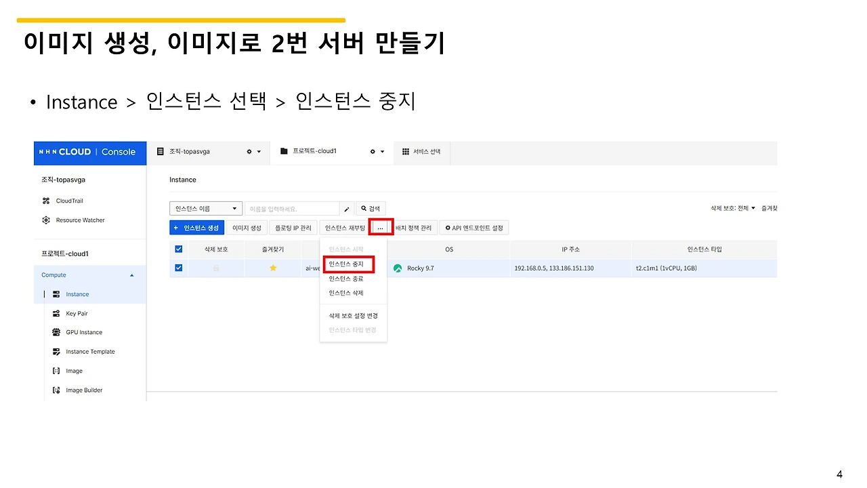Open the 삭제 보호: 전체 filter dropdown
The width and height of the screenshot is (867, 488).
point(733,208)
